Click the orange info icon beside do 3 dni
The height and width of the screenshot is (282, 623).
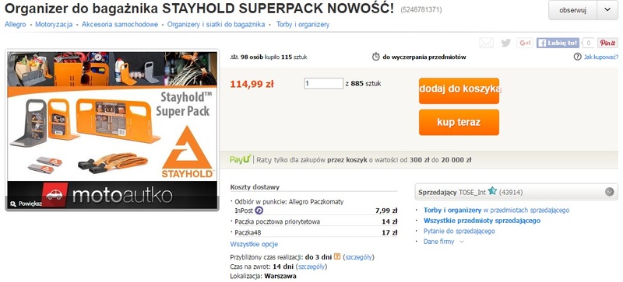(x=337, y=256)
